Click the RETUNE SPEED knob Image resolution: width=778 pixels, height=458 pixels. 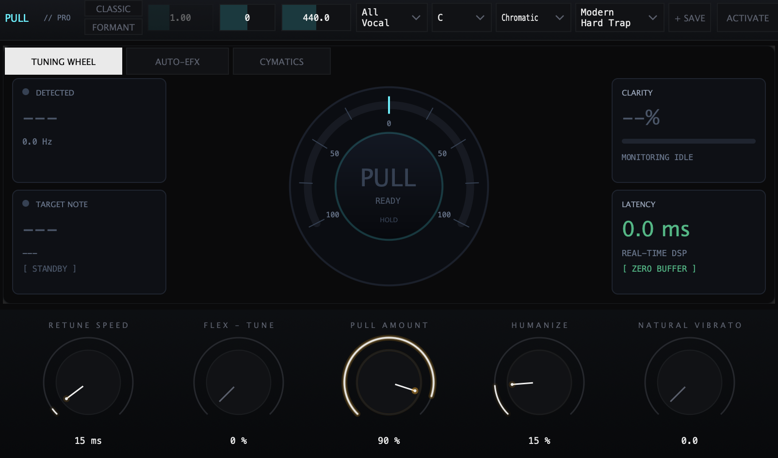pyautogui.click(x=88, y=382)
